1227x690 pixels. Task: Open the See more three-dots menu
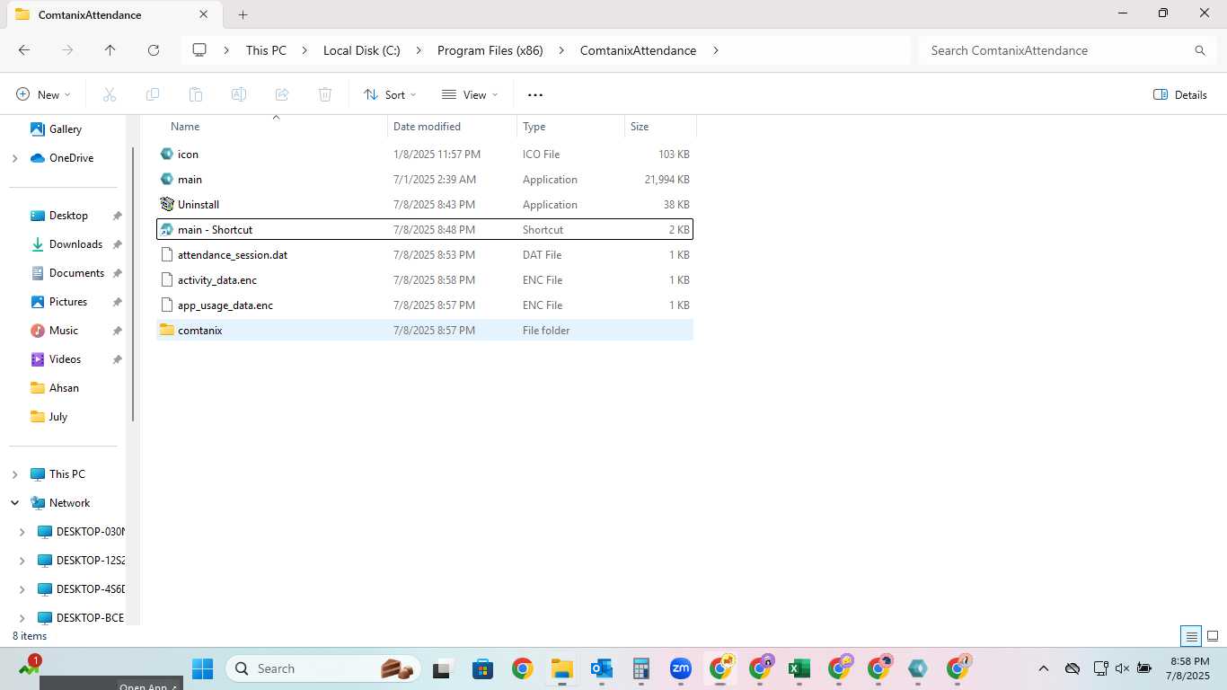coord(535,94)
